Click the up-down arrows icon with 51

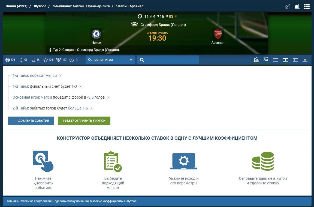coord(23,60)
